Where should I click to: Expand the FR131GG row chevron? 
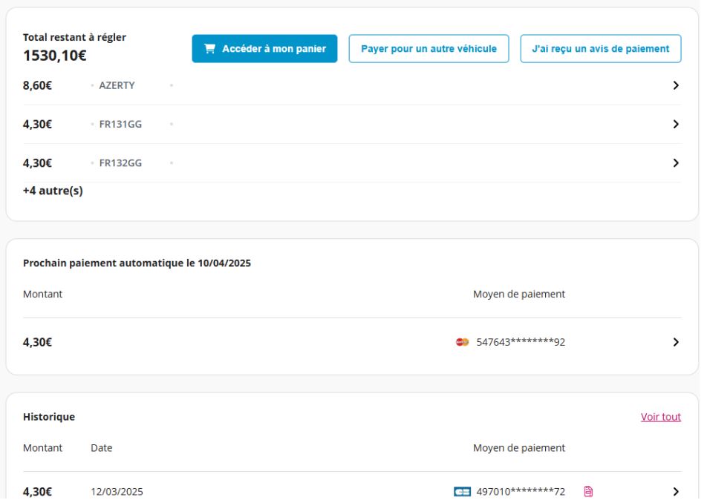point(676,125)
